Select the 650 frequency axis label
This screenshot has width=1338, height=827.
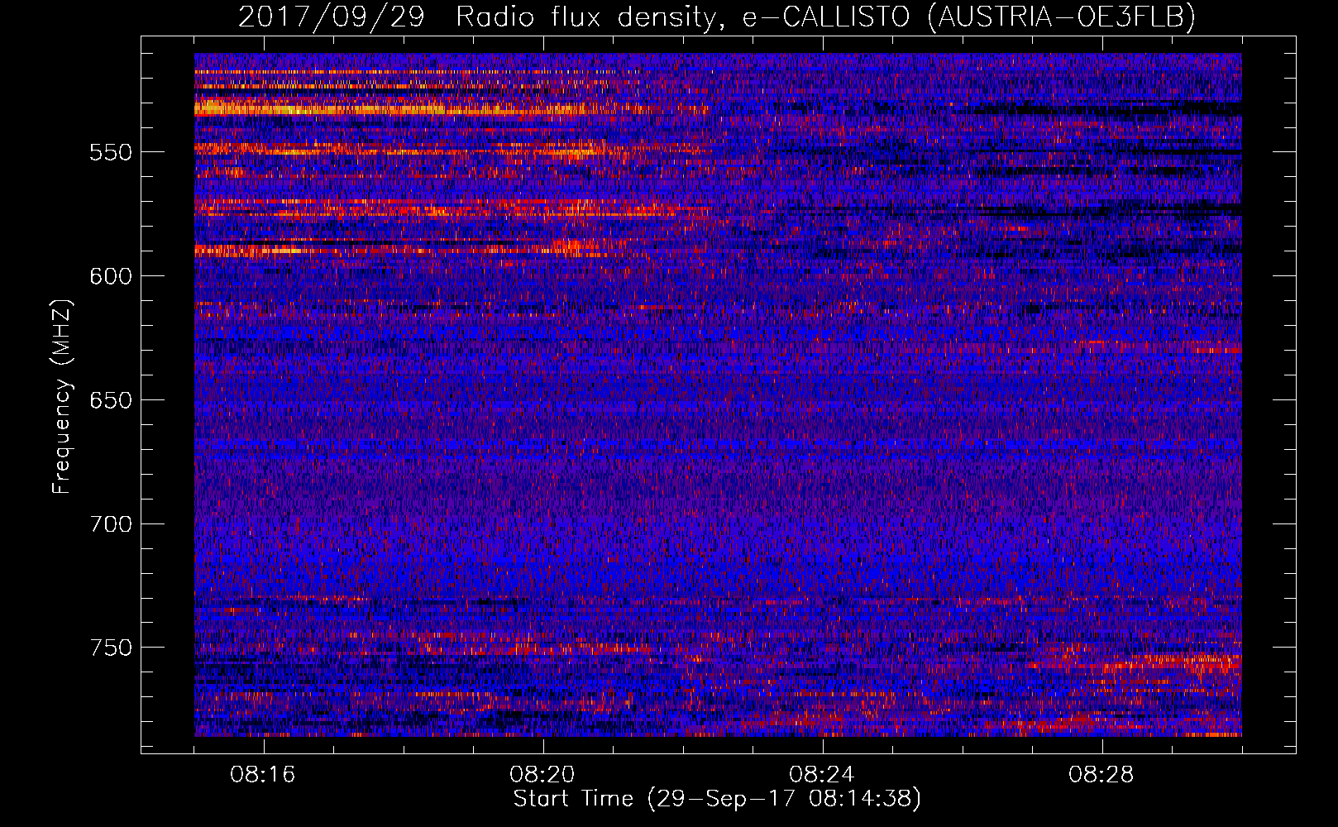[x=111, y=400]
